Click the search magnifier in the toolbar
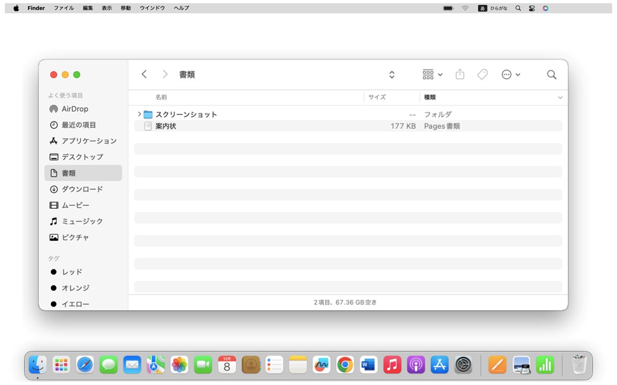This screenshot has height=385, width=617. tap(551, 74)
